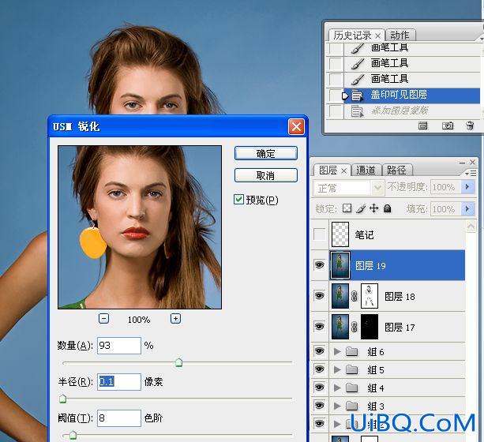Select greyed history state 添加图层蒙版
This screenshot has width=484, height=442.
(412, 110)
